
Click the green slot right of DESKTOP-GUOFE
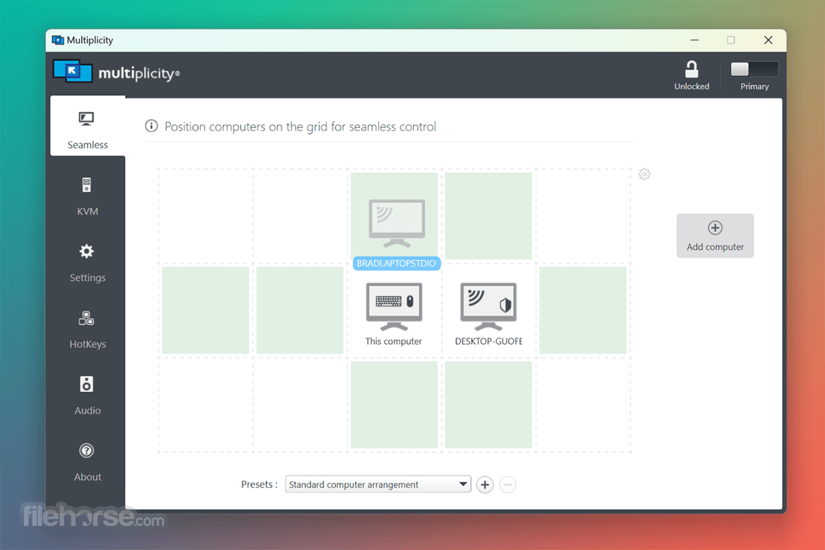click(x=583, y=310)
